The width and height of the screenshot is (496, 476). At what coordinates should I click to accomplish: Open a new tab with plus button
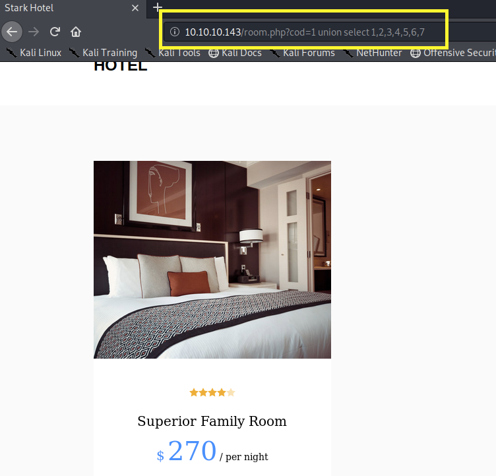tap(157, 8)
